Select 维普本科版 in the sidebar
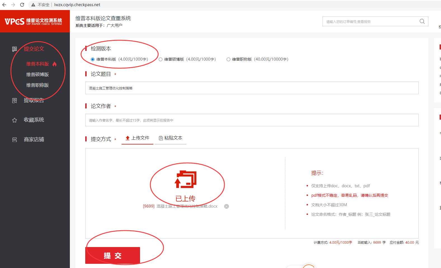The height and width of the screenshot is (268, 441). coord(38,64)
